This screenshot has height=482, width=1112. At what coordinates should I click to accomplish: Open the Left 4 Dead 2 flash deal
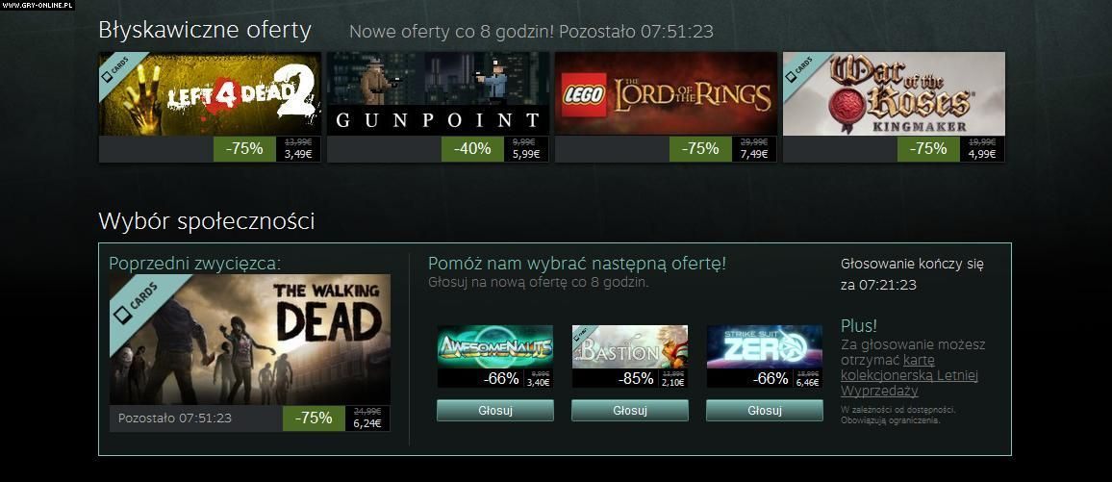pos(209,93)
